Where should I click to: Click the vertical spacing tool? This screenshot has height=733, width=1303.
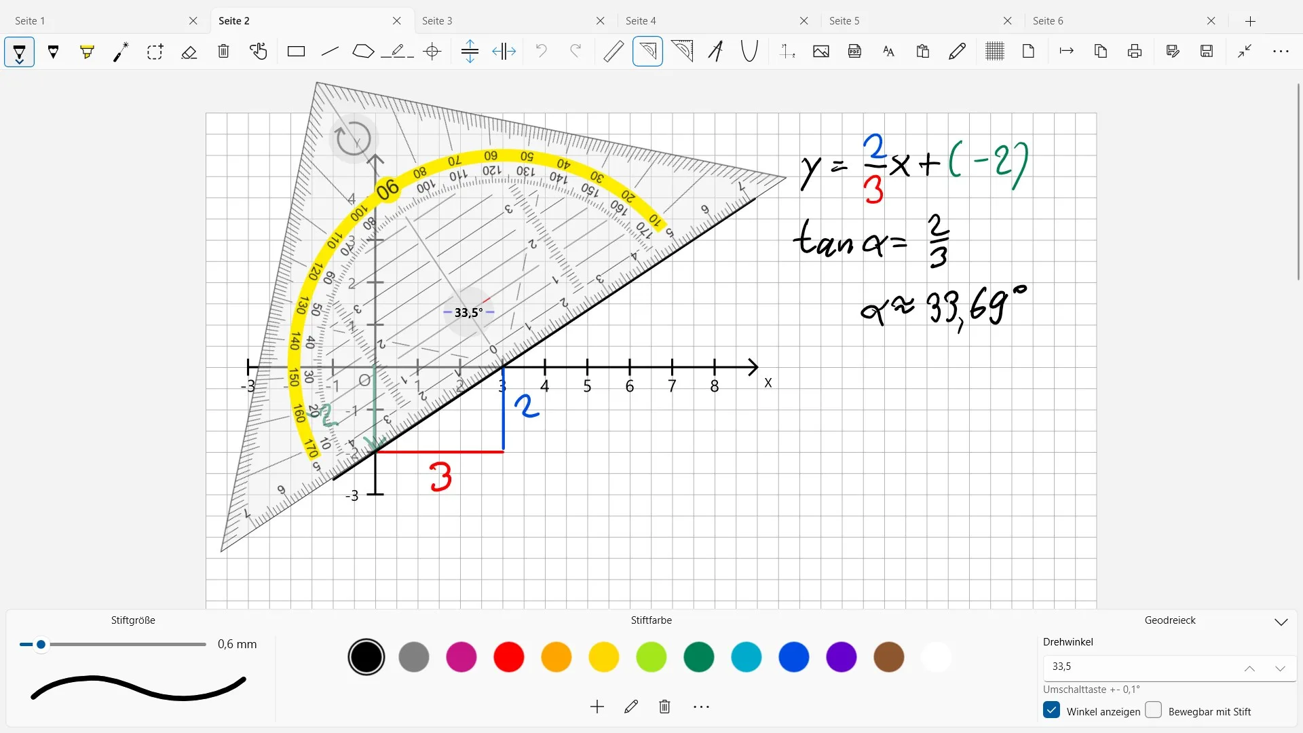pyautogui.click(x=470, y=52)
